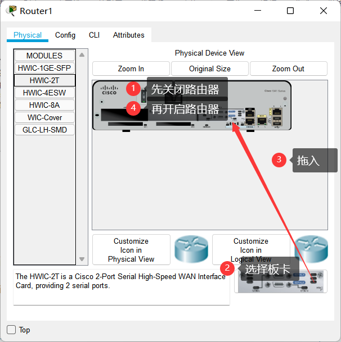Image resolution: width=341 pixels, height=342 pixels.
Task: Click the Original Size button
Action: [x=210, y=69]
